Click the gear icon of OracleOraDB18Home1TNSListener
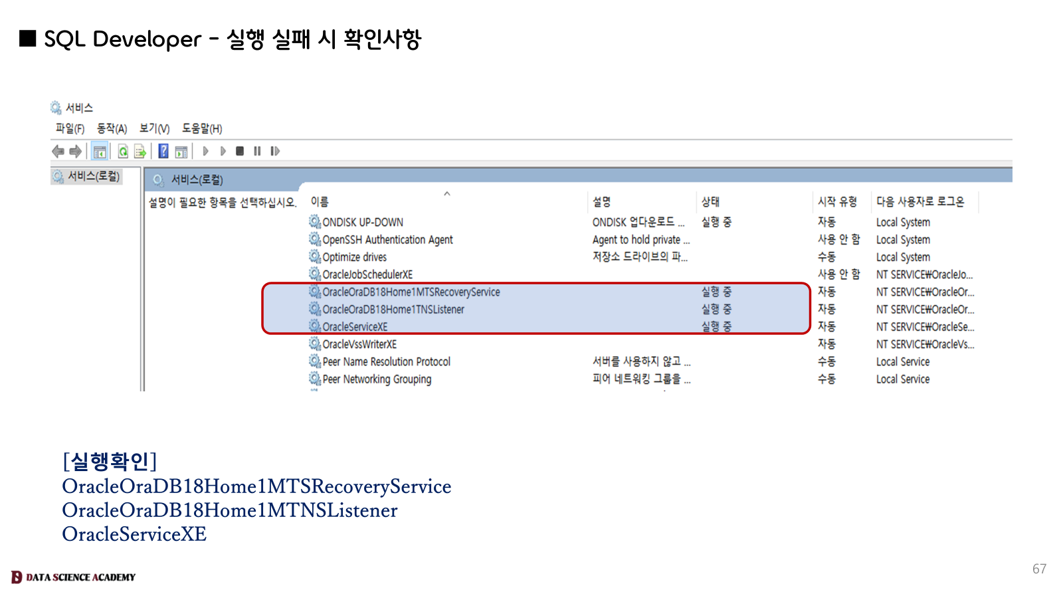Screen dimensions: 1063x598 [315, 308]
